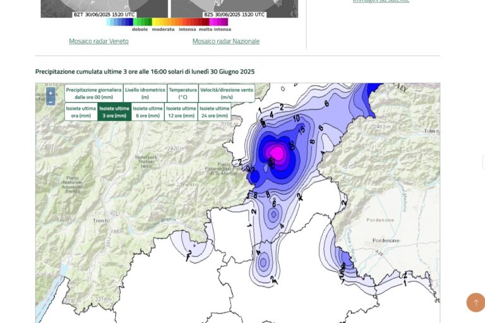
Task: Open Precipitazione giornaliera dalle ore 00 tab
Action: pos(93,93)
